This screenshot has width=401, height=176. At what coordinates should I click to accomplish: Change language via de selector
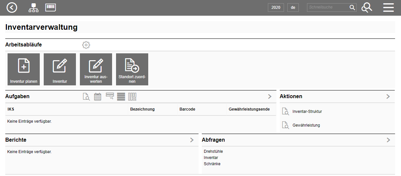coord(293,8)
